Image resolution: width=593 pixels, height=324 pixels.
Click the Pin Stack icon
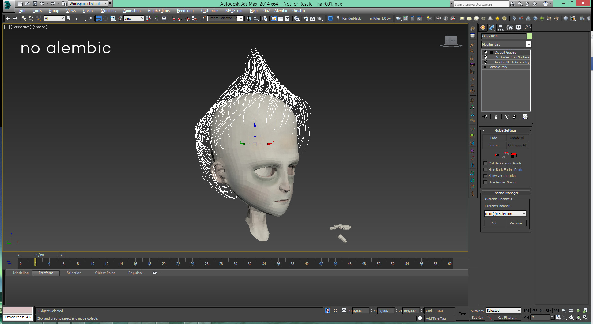pos(485,117)
